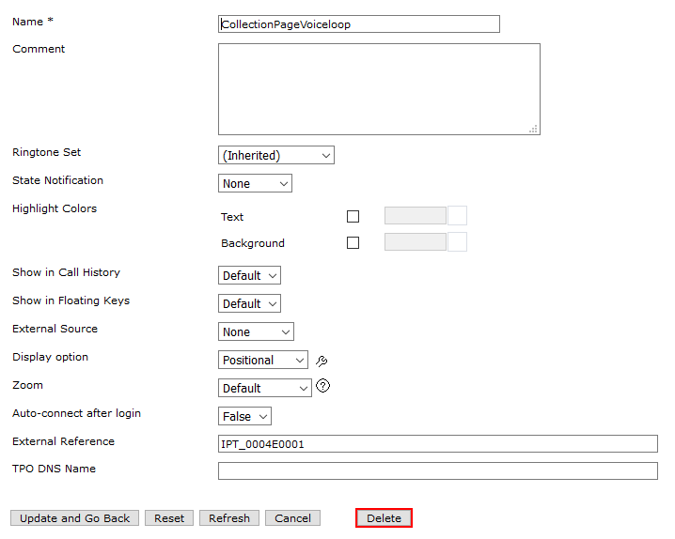Open the Zoom Default dropdown
This screenshot has width=675, height=539.
265,388
